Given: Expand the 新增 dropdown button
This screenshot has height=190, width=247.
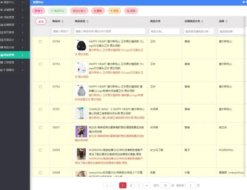Looking at the screenshot, I should 38,11.
